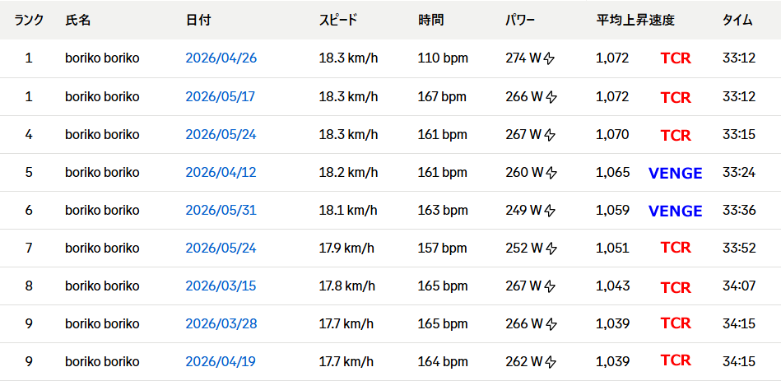Click the タイム column header
This screenshot has width=781, height=381.
[737, 20]
